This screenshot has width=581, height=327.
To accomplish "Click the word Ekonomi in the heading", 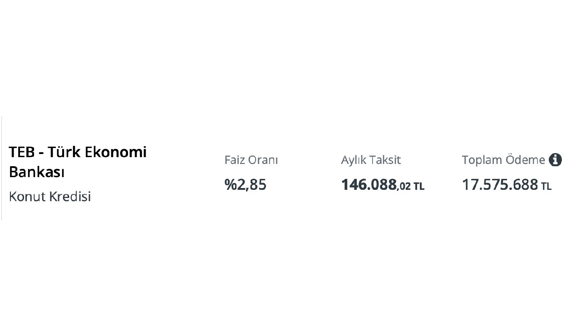I will (x=119, y=152).
